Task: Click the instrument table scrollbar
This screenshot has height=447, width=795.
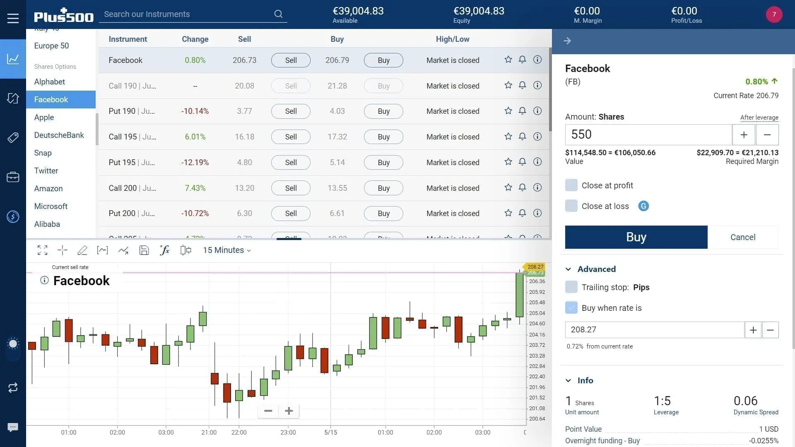Action: [550, 89]
